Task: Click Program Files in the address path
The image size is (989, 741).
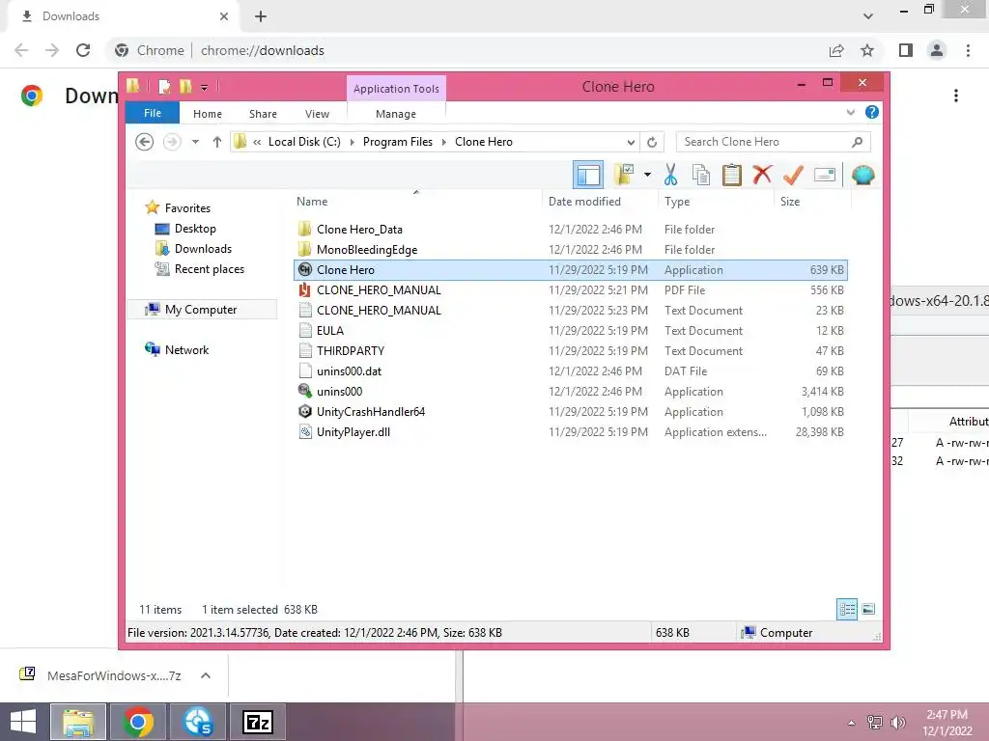Action: [397, 142]
